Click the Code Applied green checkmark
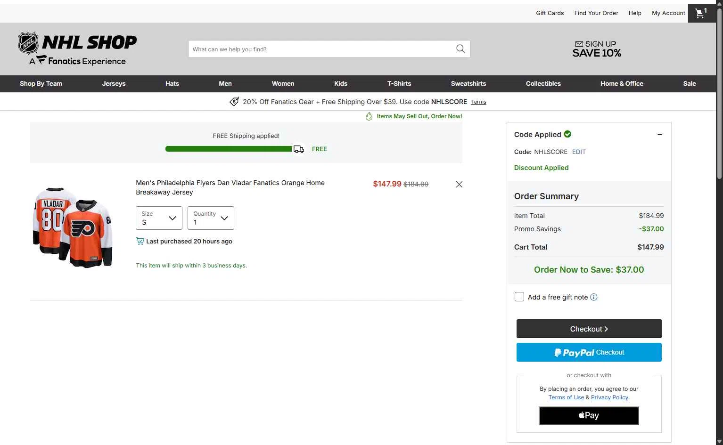The height and width of the screenshot is (445, 723). click(567, 134)
